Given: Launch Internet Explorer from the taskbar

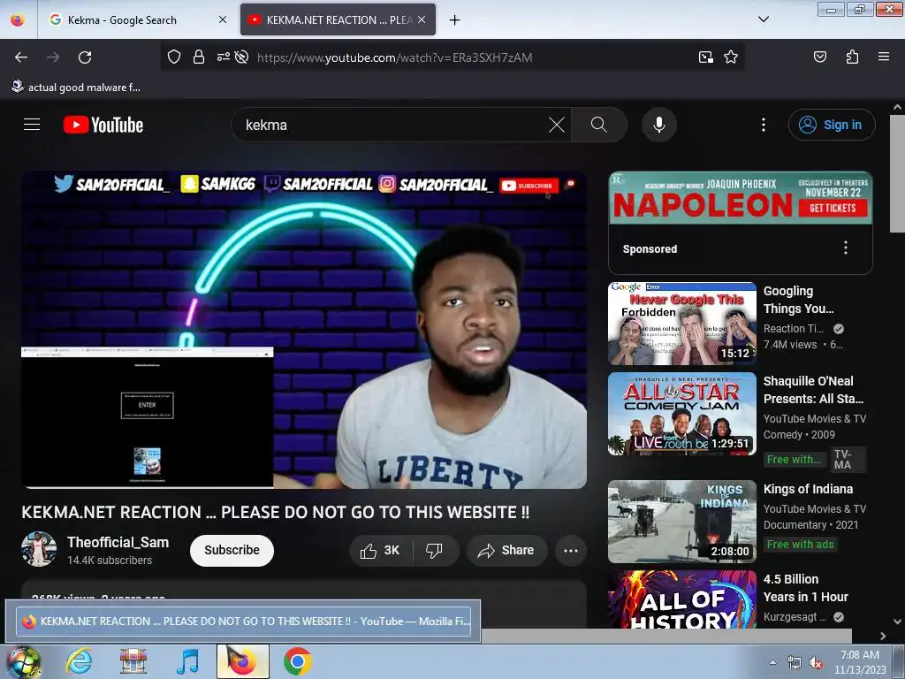Looking at the screenshot, I should click(79, 661).
